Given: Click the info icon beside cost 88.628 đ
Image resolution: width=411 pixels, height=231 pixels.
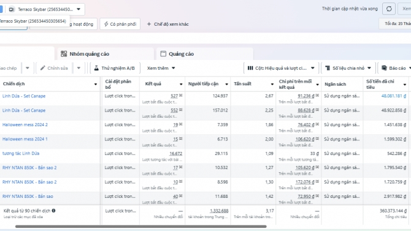Looking at the screenshot, I should tap(317, 110).
